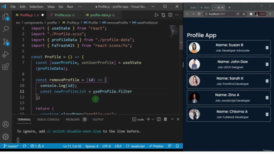The height and width of the screenshot is (154, 274).
Task: Click Ln 11, Col 45 indicator
Action: click(x=72, y=146)
